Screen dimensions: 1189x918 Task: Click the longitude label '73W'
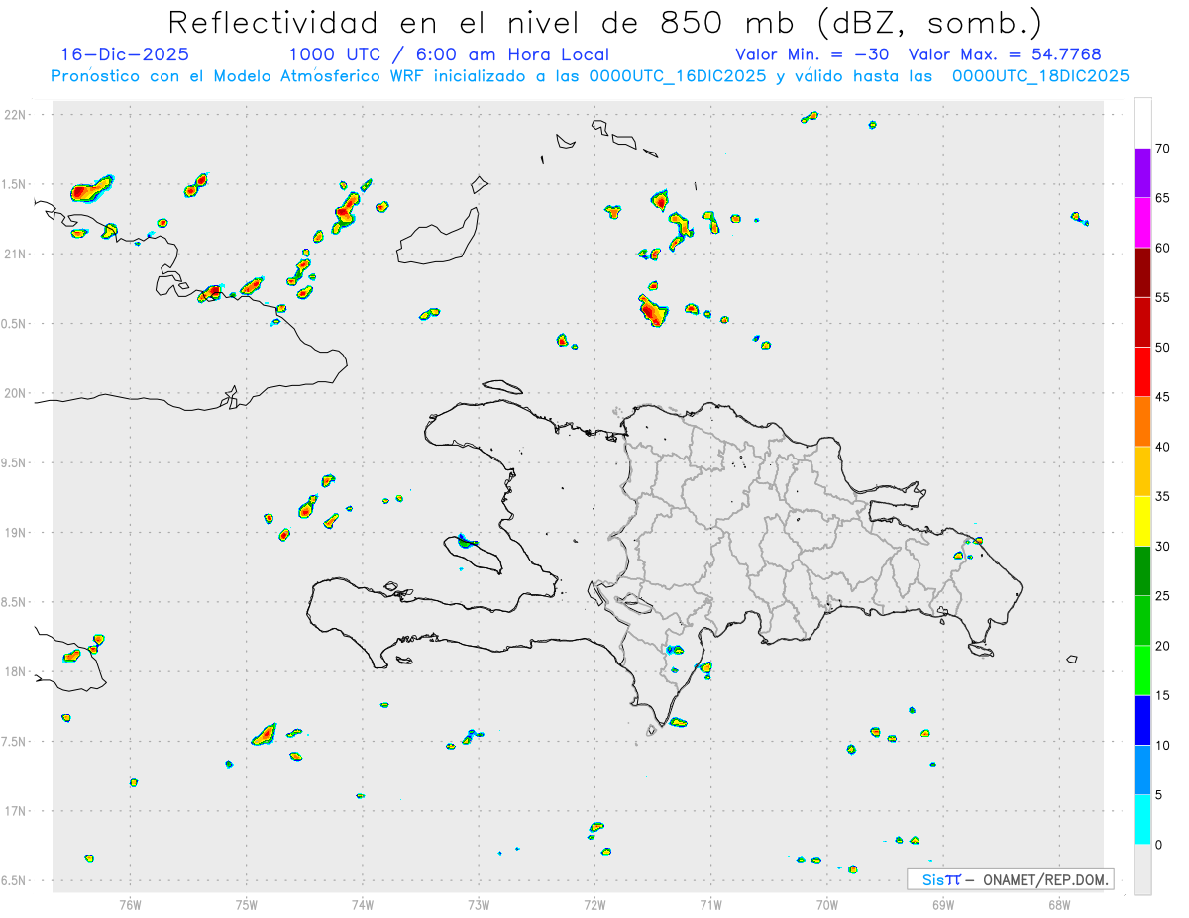(x=479, y=905)
